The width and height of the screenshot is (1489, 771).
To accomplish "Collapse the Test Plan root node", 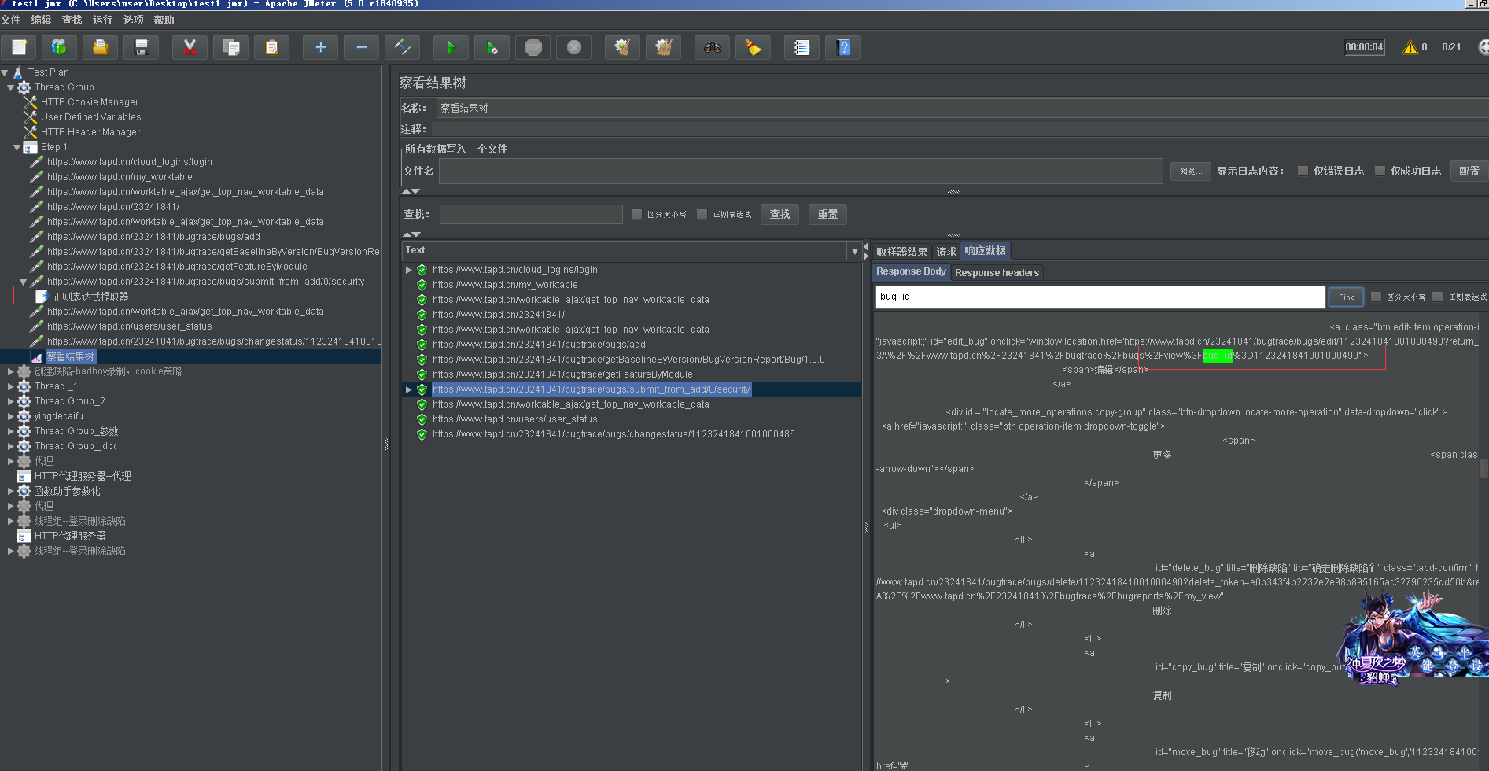I will (5, 72).
